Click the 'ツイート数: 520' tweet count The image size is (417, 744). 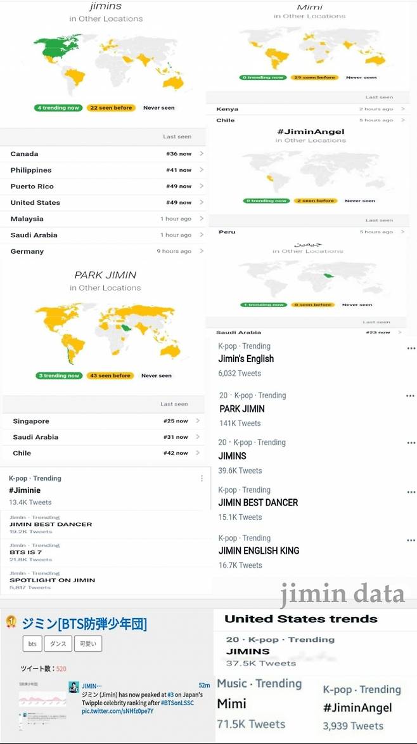pos(43,669)
